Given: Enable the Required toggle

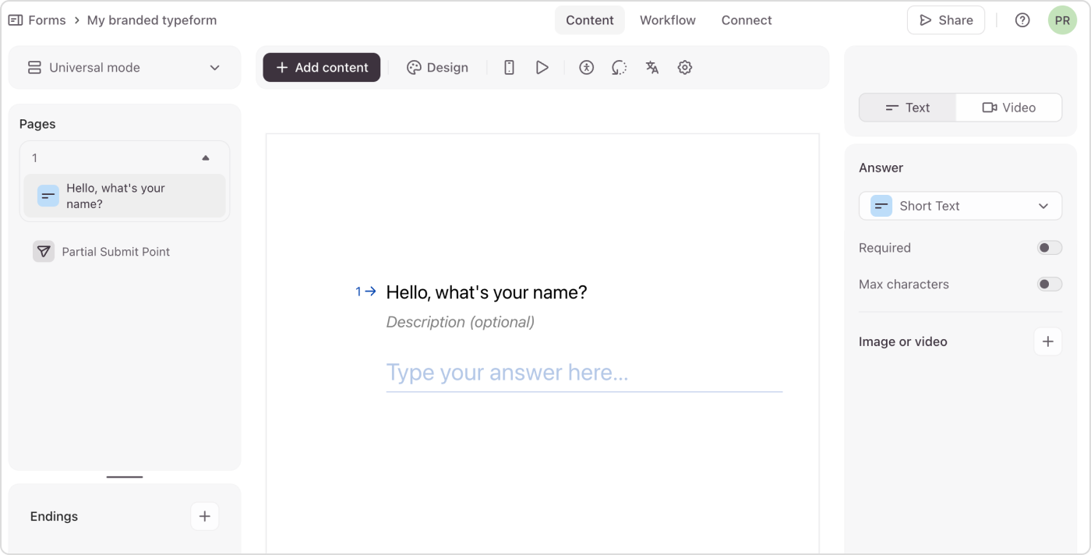Looking at the screenshot, I should tap(1049, 247).
